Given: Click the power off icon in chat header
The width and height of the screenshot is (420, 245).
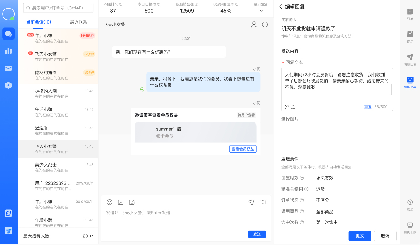Looking at the screenshot, I should pyautogui.click(x=265, y=24).
